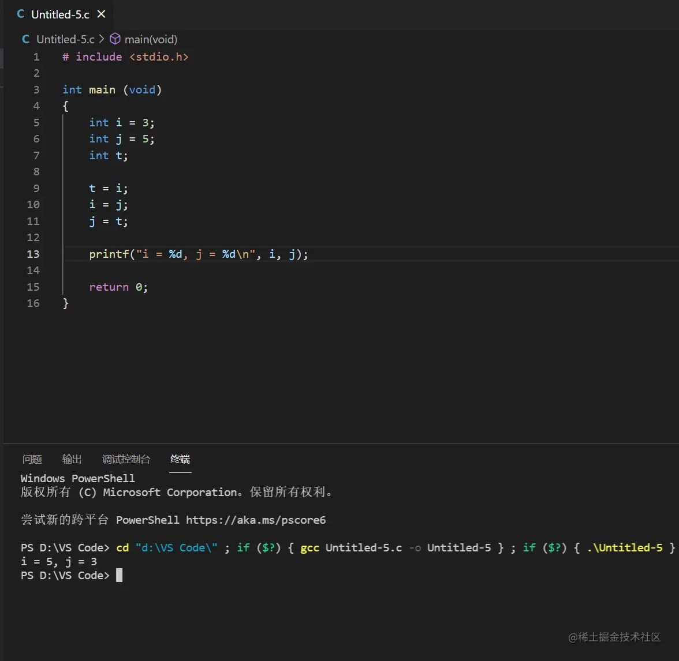Click the return 0 statement on line 15
This screenshot has width=679, height=661.
[x=118, y=287]
